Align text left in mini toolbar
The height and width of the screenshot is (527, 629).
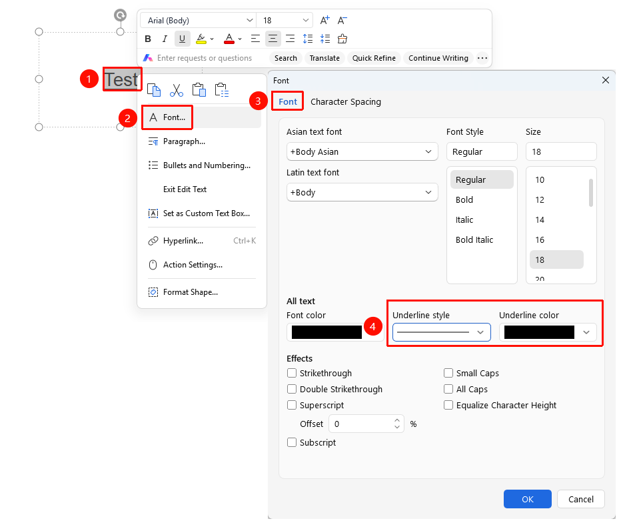[x=255, y=39]
